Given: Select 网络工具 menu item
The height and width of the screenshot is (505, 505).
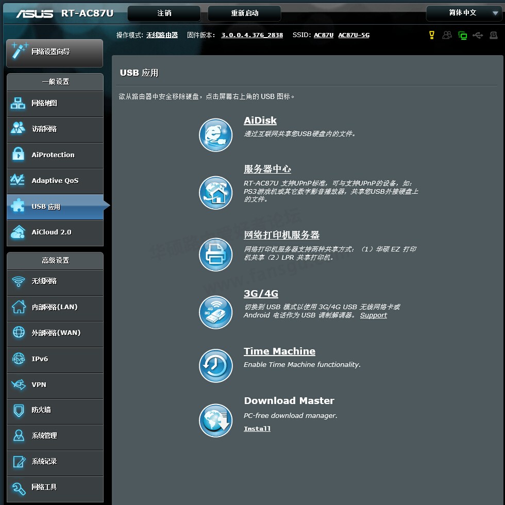Looking at the screenshot, I should [x=55, y=489].
